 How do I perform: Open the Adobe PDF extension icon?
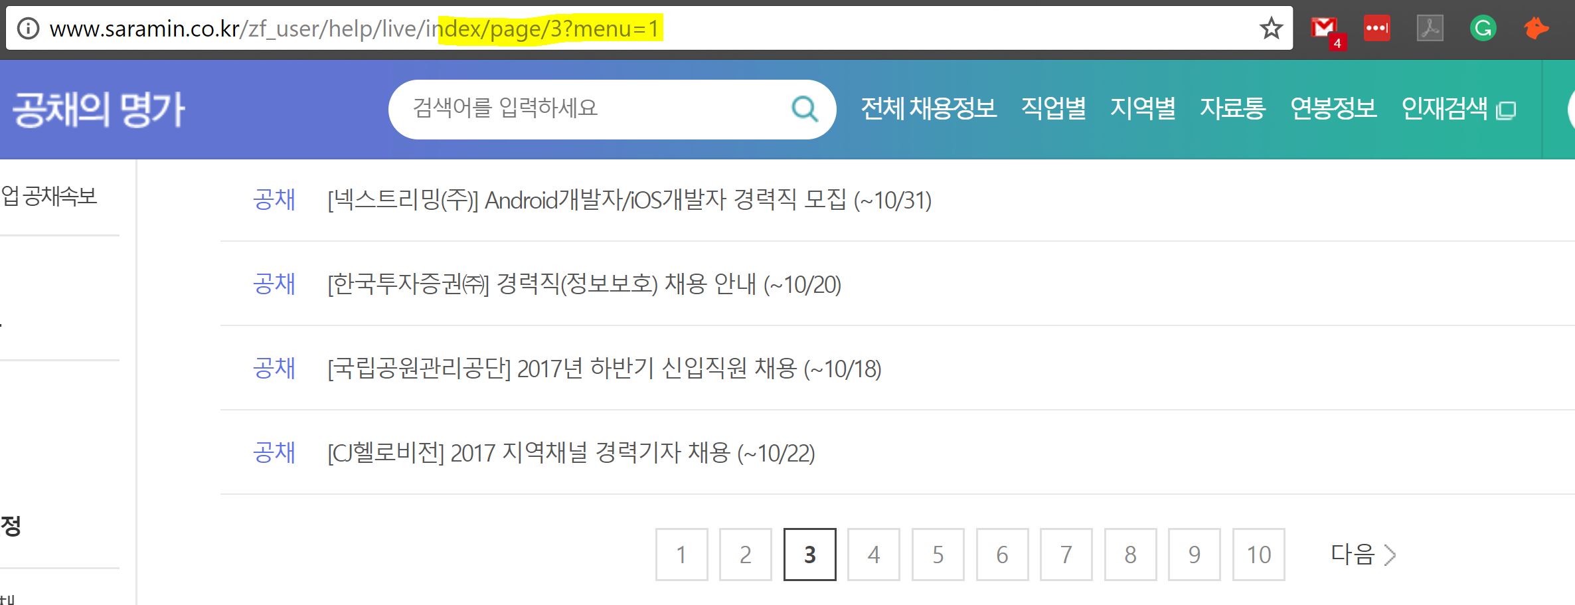(1430, 28)
